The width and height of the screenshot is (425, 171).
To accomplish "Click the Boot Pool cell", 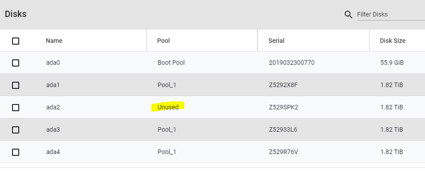I will point(171,63).
